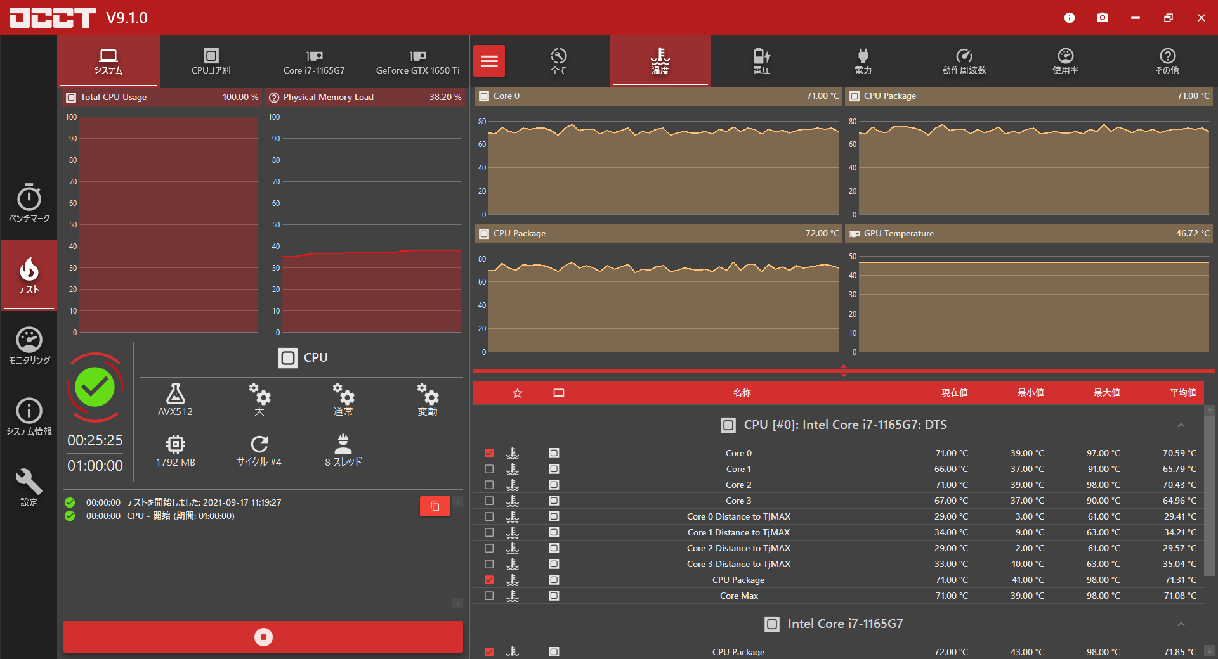Switch to the システム tab
1218x659 pixels.
point(108,61)
